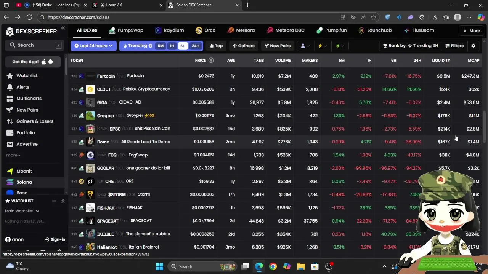
Task: Toggle the lightning boosted filter
Action: coord(323,46)
